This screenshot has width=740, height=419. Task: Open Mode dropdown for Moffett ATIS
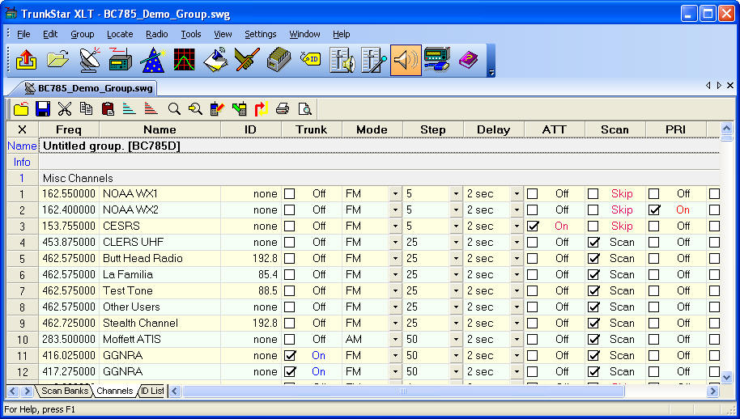[x=395, y=340]
